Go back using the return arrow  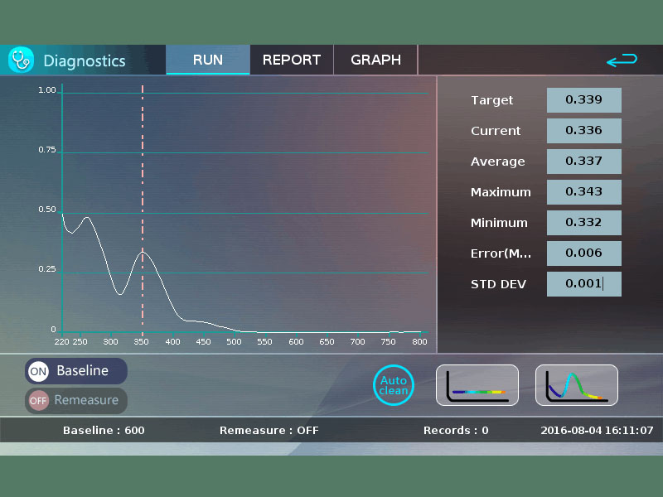tap(622, 60)
